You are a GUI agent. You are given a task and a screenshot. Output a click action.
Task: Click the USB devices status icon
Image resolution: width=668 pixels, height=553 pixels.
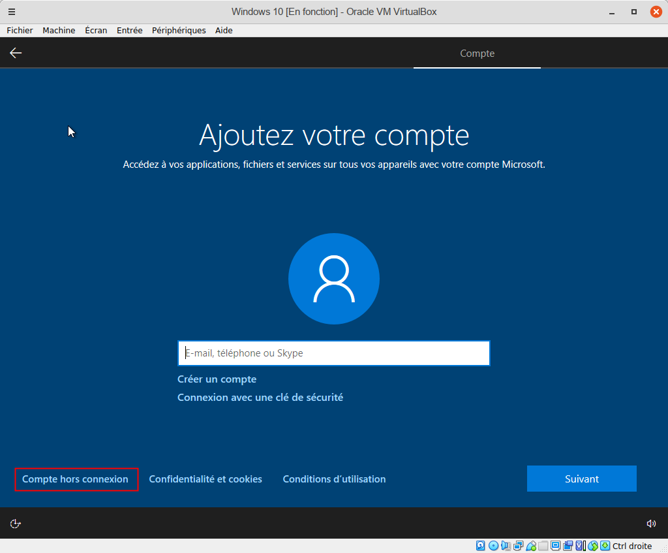tap(531, 546)
